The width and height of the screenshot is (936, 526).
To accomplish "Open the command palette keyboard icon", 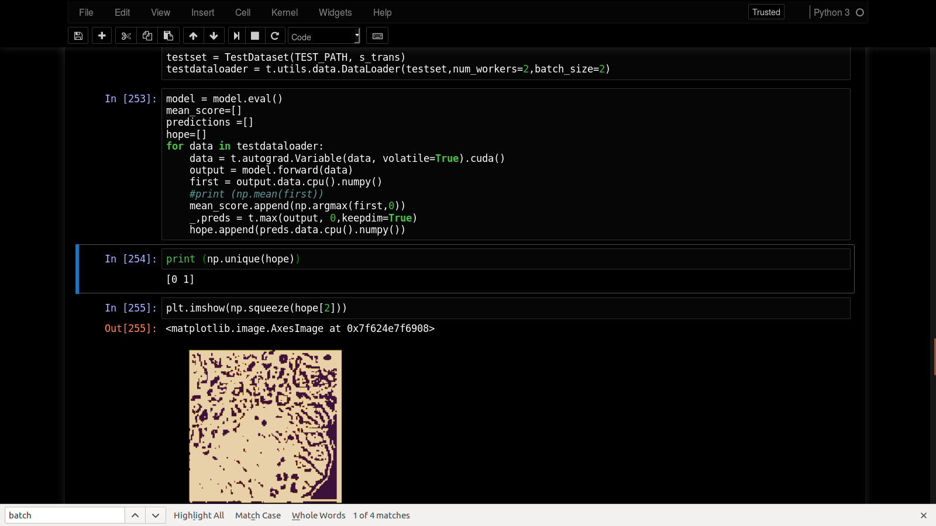I will click(x=377, y=36).
